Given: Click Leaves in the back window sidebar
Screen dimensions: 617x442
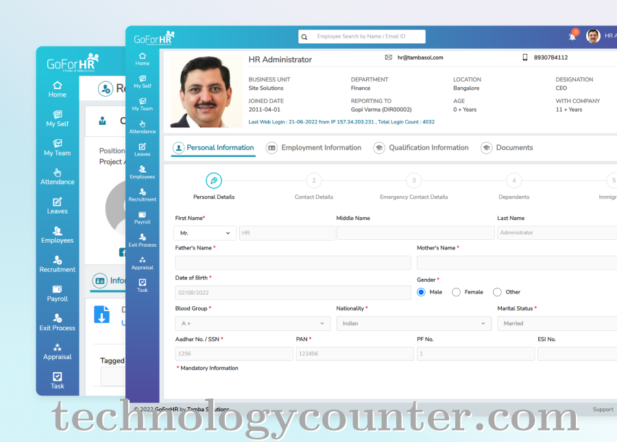Looking at the screenshot, I should click(x=58, y=206).
